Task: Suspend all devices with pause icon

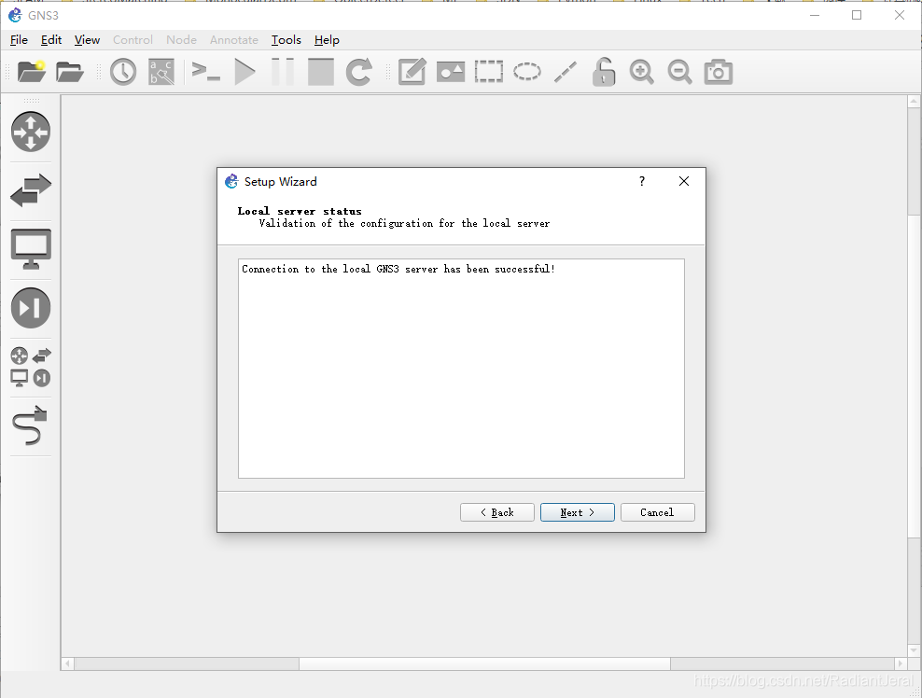Action: tap(283, 72)
